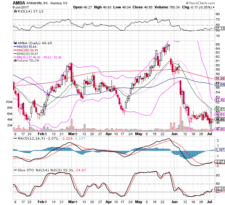This screenshot has width=225, height=205.
Task: Click the 2M volume axis label
Action: coord(10,125)
